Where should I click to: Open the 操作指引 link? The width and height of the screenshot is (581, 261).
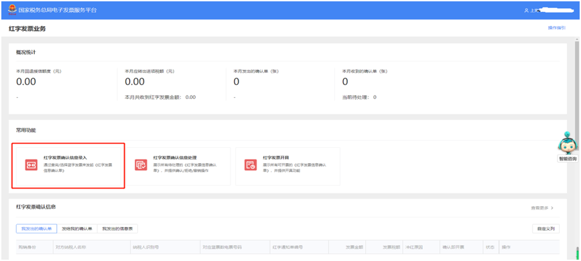pyautogui.click(x=557, y=27)
